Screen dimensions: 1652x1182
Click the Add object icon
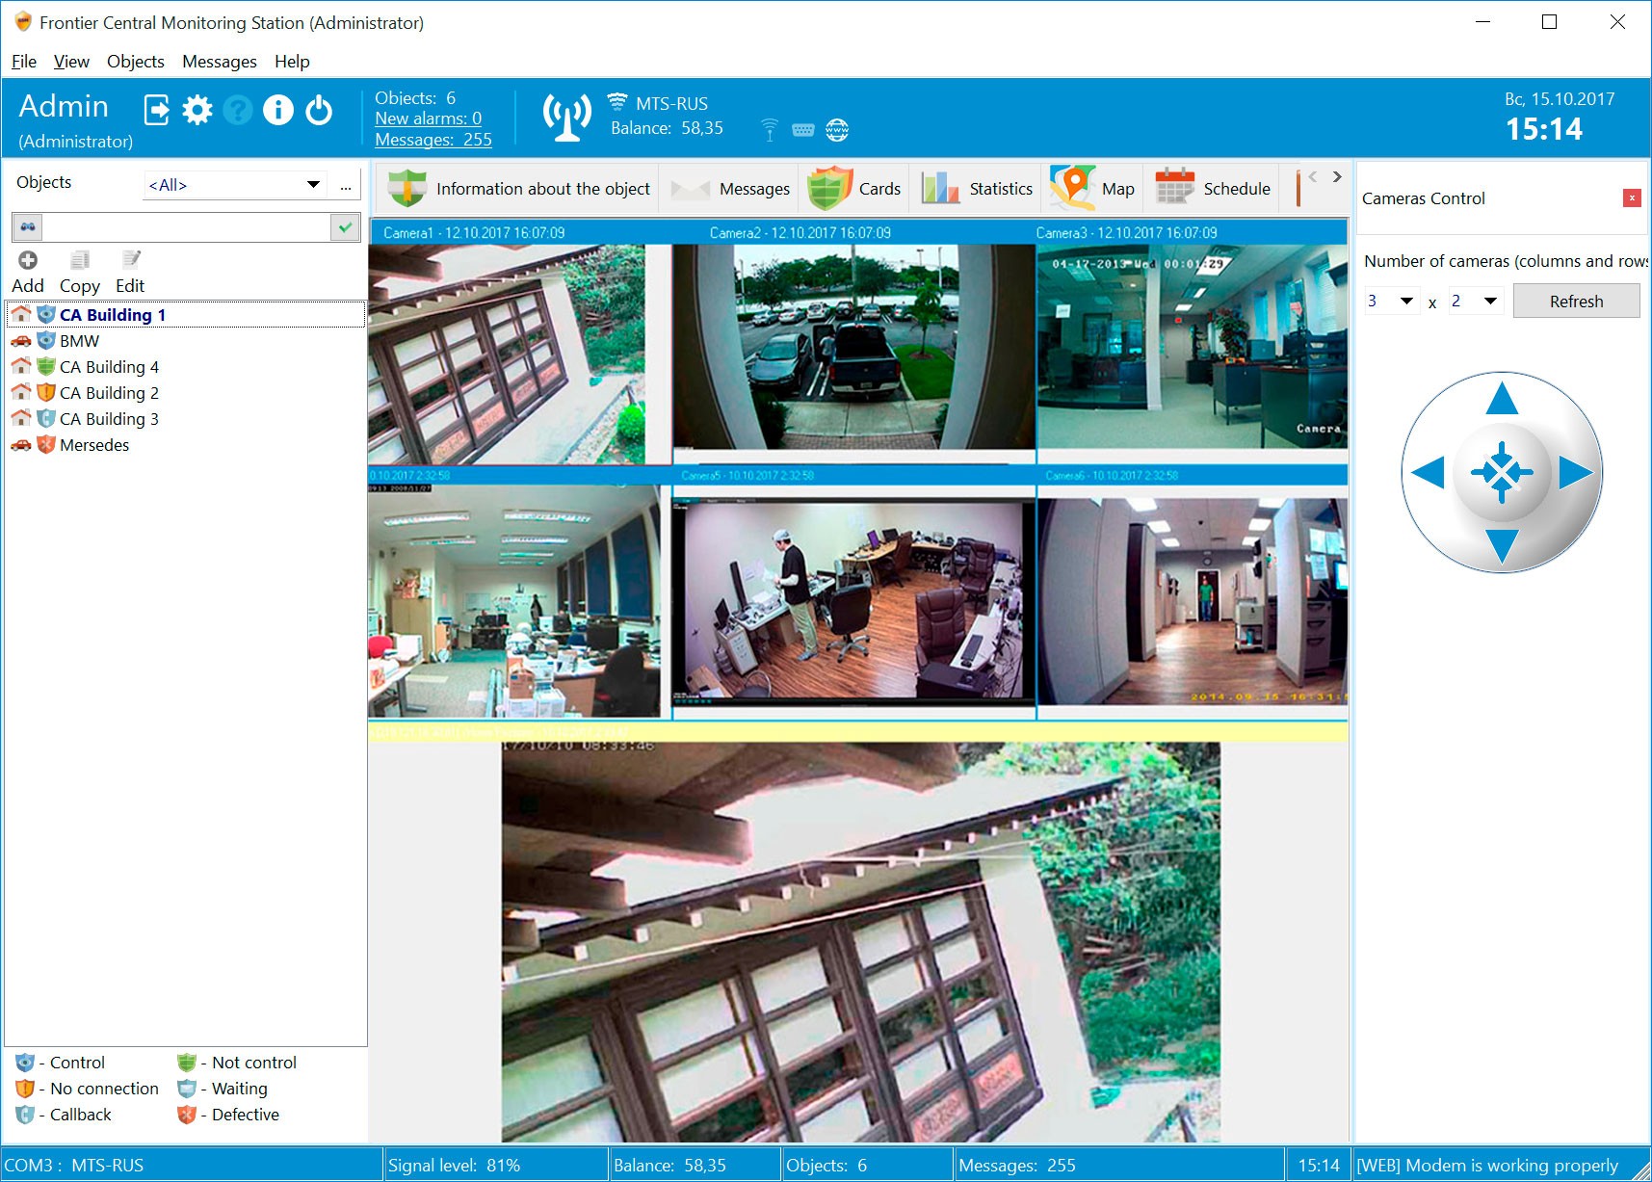click(28, 259)
